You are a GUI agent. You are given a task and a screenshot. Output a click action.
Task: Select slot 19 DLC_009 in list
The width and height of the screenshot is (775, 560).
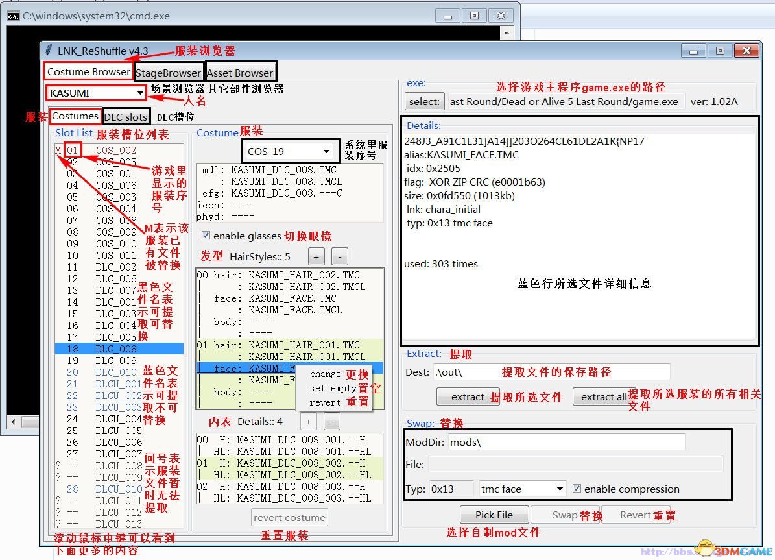[x=117, y=361]
